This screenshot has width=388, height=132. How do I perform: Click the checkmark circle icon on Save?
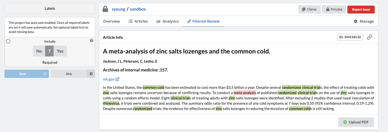tap(45, 74)
